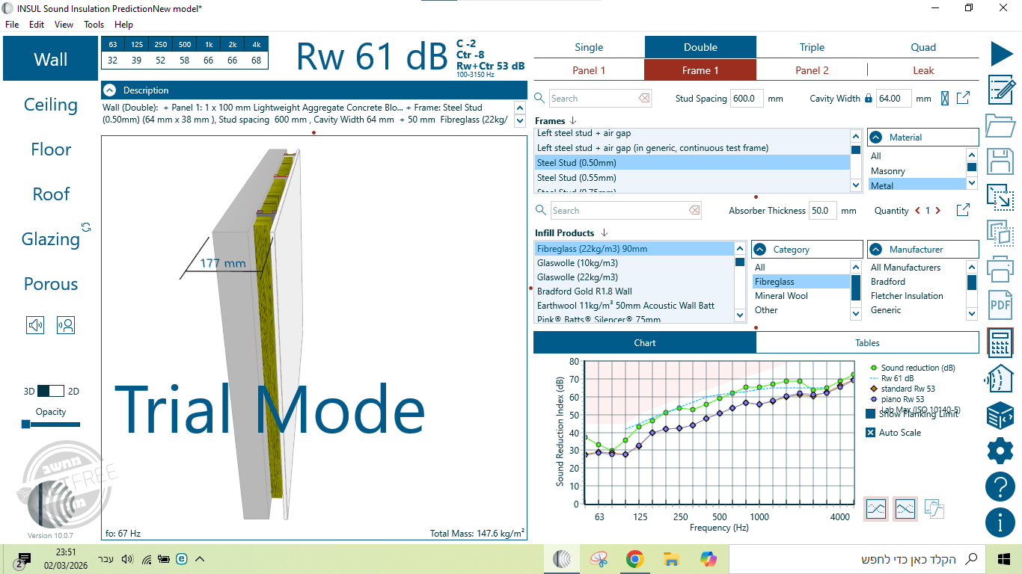
Task: Open the Tools menu
Action: (94, 25)
